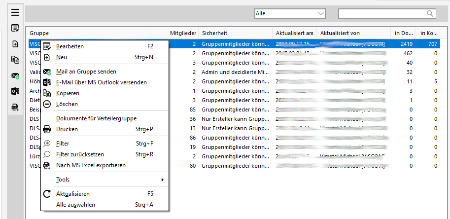Select Alle auswählen
The image size is (450, 219).
tap(105, 205)
